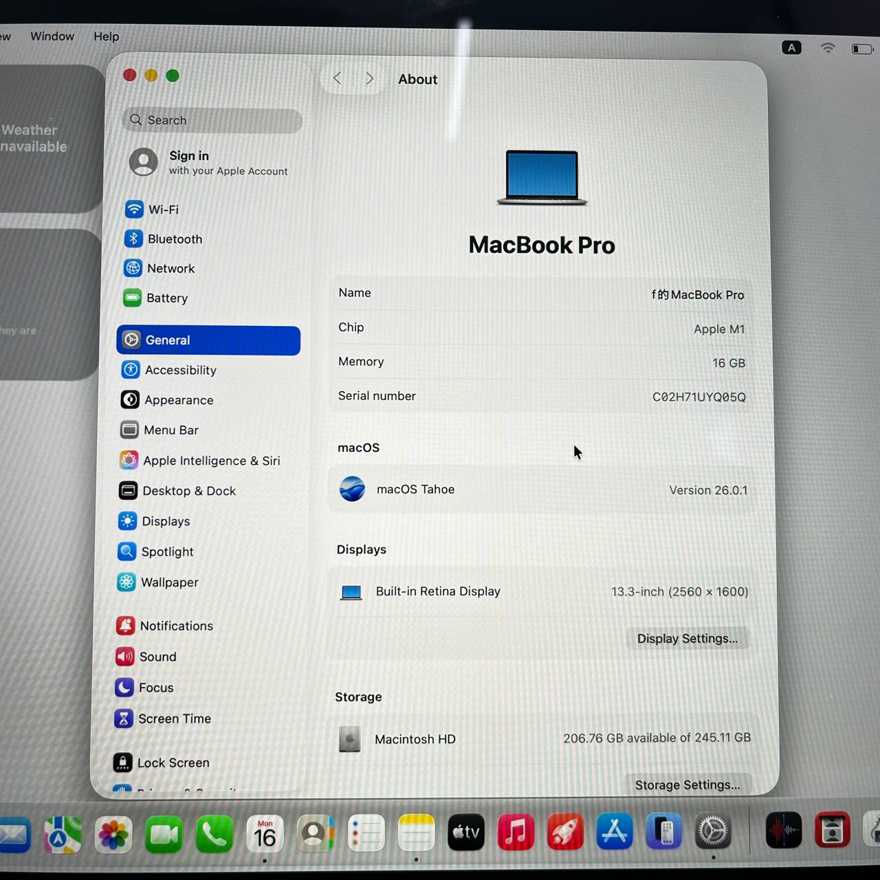This screenshot has width=880, height=880.
Task: Click the Search field in sidebar
Action: pyautogui.click(x=212, y=120)
